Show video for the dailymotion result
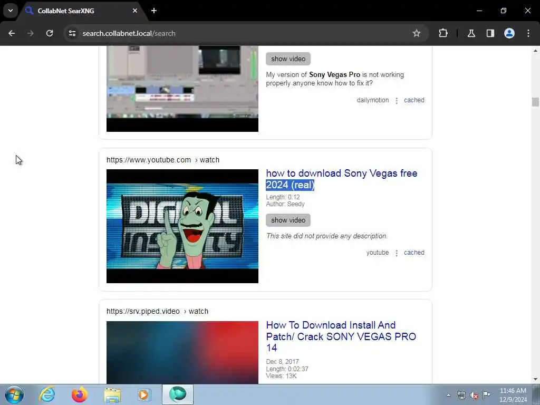 tap(288, 59)
